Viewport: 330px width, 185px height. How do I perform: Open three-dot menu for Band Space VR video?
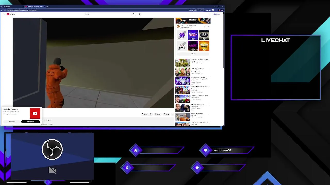210,78
